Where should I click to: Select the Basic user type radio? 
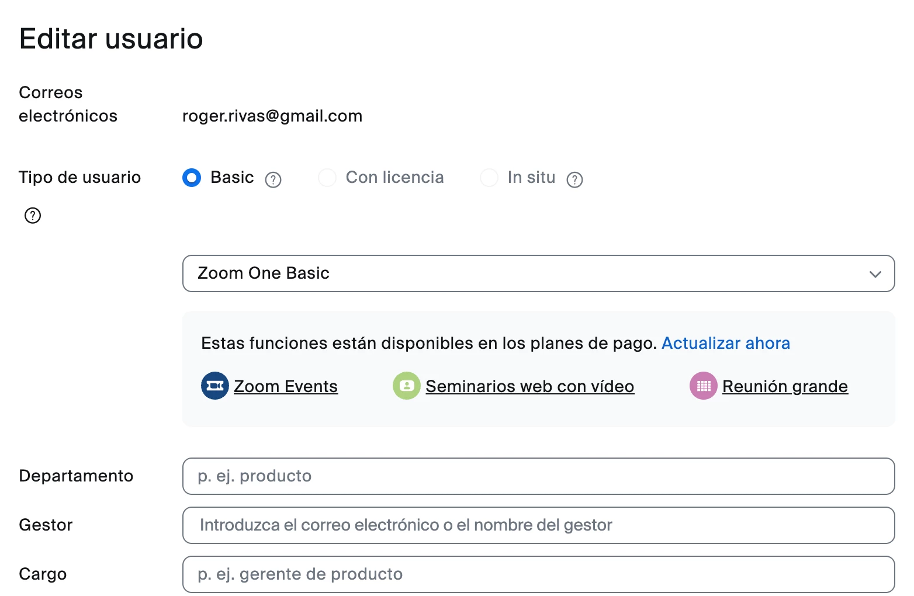tap(192, 177)
